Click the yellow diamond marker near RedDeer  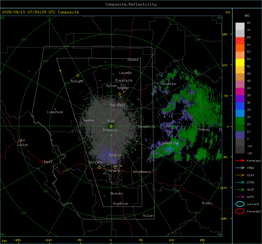[x=120, y=94]
